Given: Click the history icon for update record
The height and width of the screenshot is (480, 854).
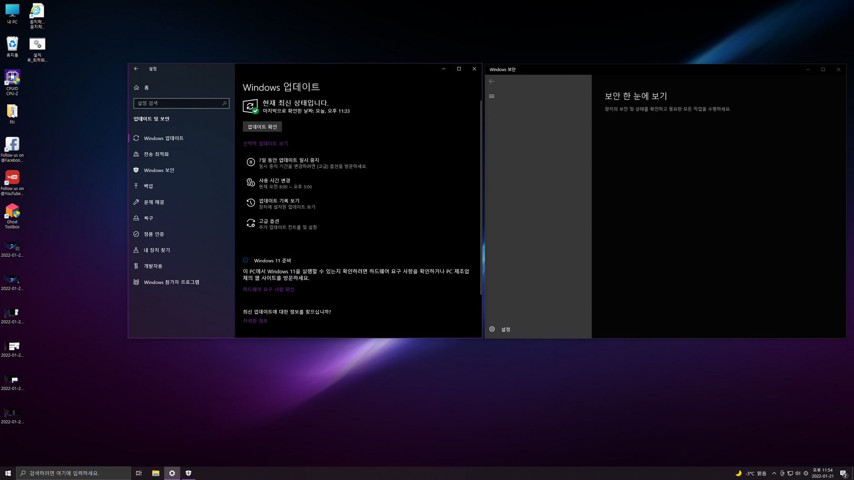Looking at the screenshot, I should [251, 203].
